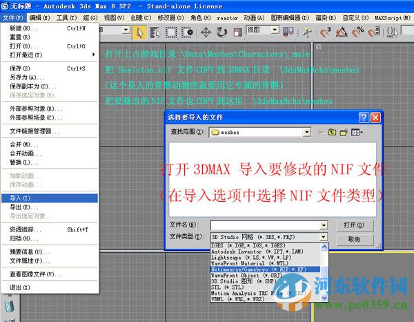Viewport: 414px width, 322px height.
Task: Go to last folder visited in dialog
Action: [321, 132]
